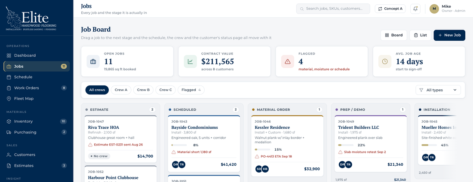Click DP crew avatar on Bayside card
The width and height of the screenshot is (473, 182).
coord(175,164)
